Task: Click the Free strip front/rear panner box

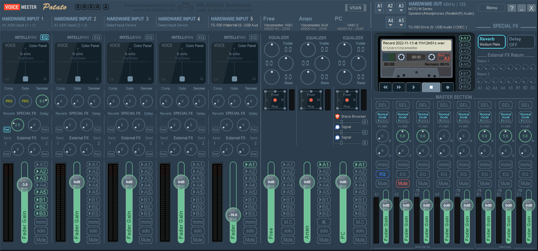Action: click(x=275, y=100)
